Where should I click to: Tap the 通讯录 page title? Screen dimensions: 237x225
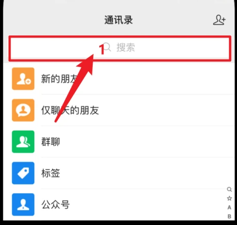[x=119, y=20]
